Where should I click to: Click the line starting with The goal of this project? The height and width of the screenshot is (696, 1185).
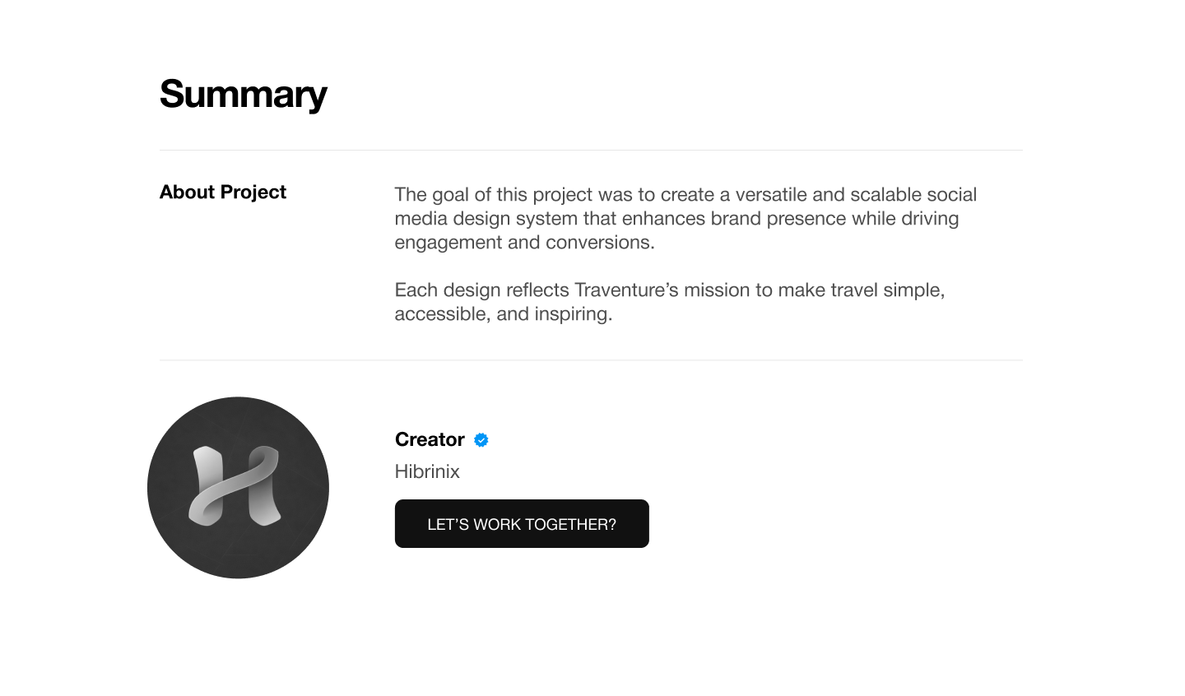(x=685, y=195)
